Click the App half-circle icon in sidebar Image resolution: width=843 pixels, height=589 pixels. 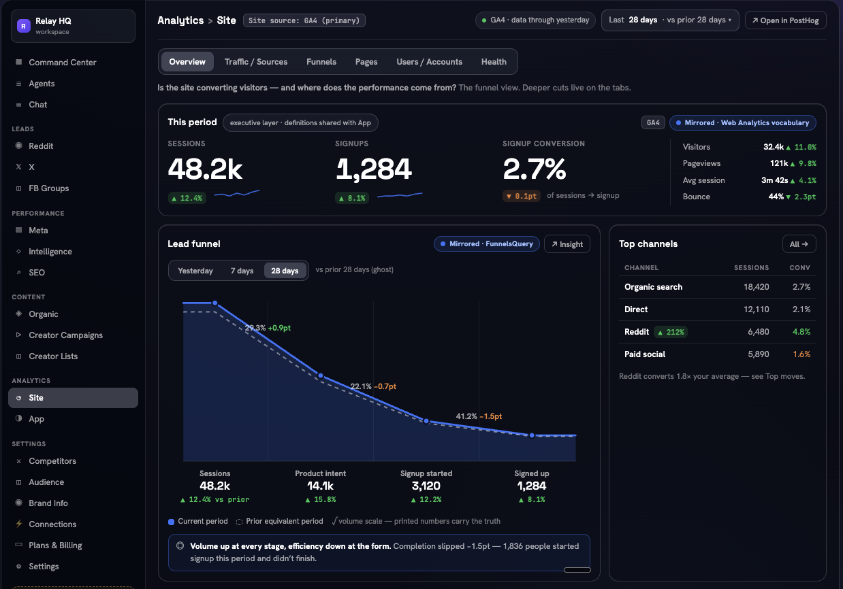tap(18, 419)
